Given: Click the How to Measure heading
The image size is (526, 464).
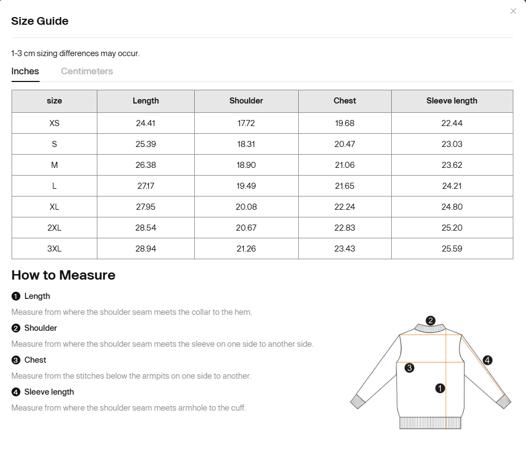Looking at the screenshot, I should click(63, 275).
